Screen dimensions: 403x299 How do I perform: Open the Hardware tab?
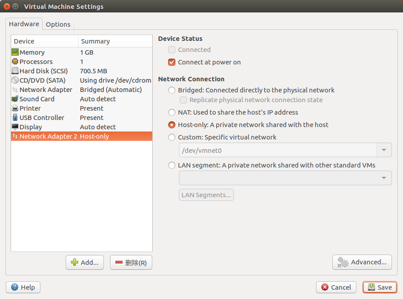[x=24, y=24]
